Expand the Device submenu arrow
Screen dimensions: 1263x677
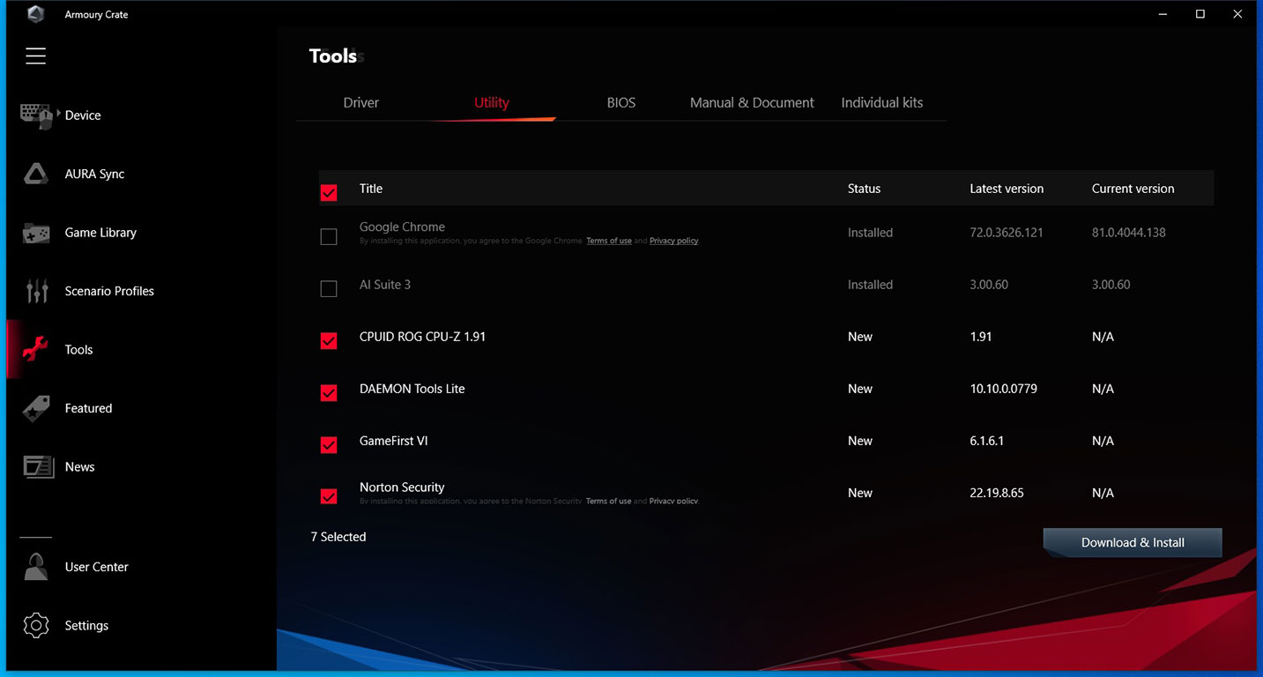[58, 115]
